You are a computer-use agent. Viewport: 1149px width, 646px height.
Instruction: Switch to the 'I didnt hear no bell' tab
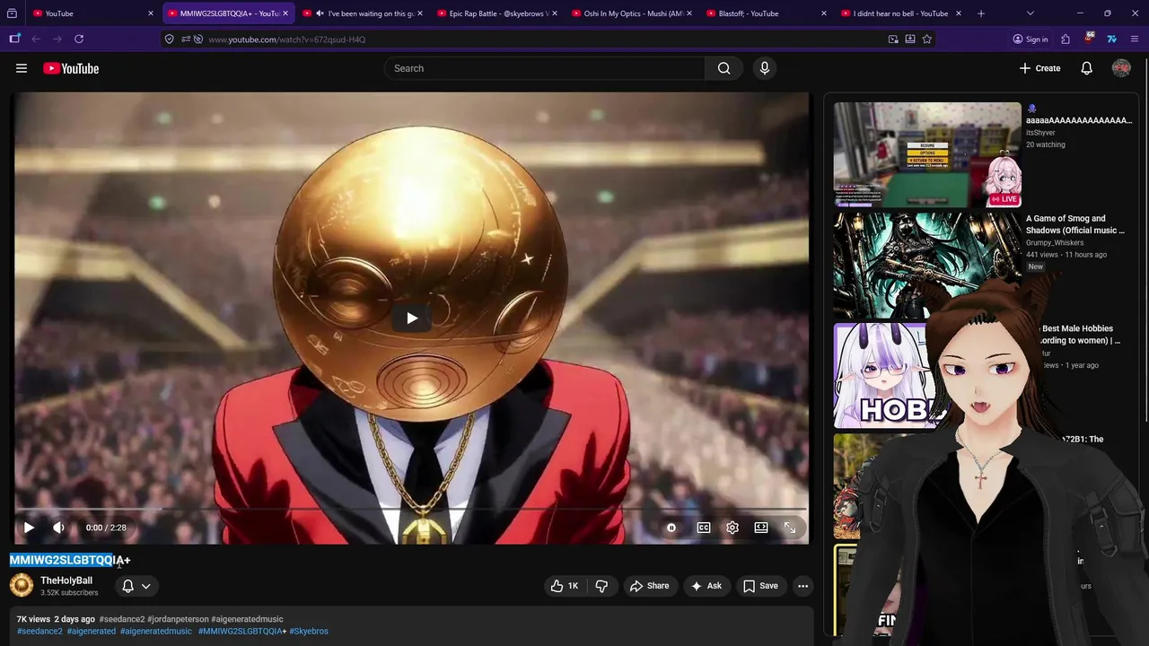pos(900,13)
